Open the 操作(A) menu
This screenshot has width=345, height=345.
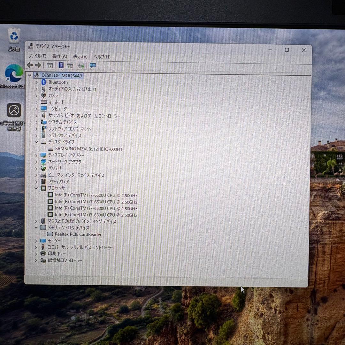(x=60, y=56)
